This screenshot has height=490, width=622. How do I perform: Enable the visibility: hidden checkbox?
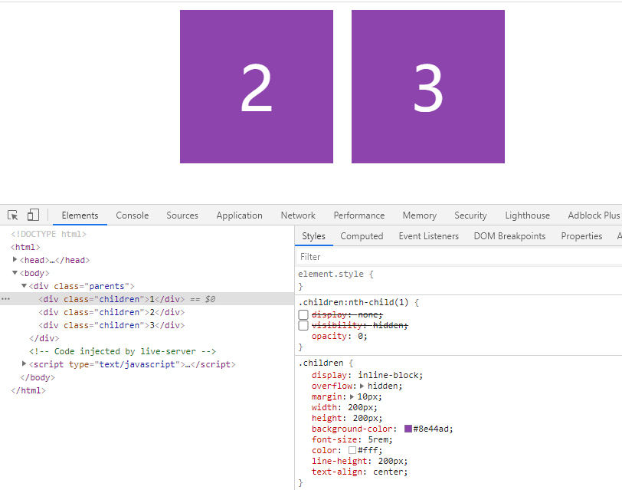tap(303, 326)
